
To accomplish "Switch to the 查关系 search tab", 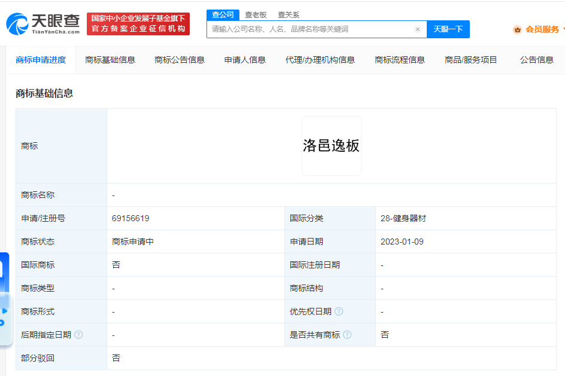I will click(288, 15).
